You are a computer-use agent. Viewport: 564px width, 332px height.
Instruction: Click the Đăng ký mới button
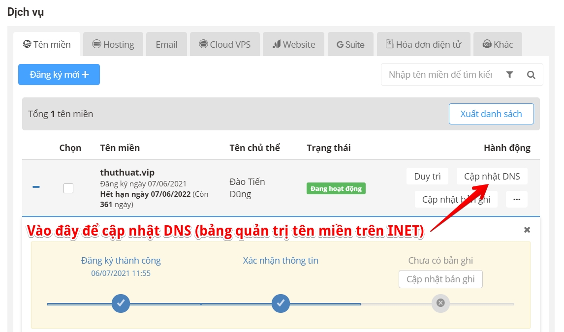[x=59, y=74]
